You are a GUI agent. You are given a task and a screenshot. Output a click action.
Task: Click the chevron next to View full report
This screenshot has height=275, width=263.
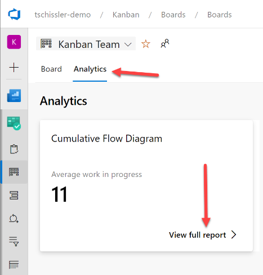point(234,234)
